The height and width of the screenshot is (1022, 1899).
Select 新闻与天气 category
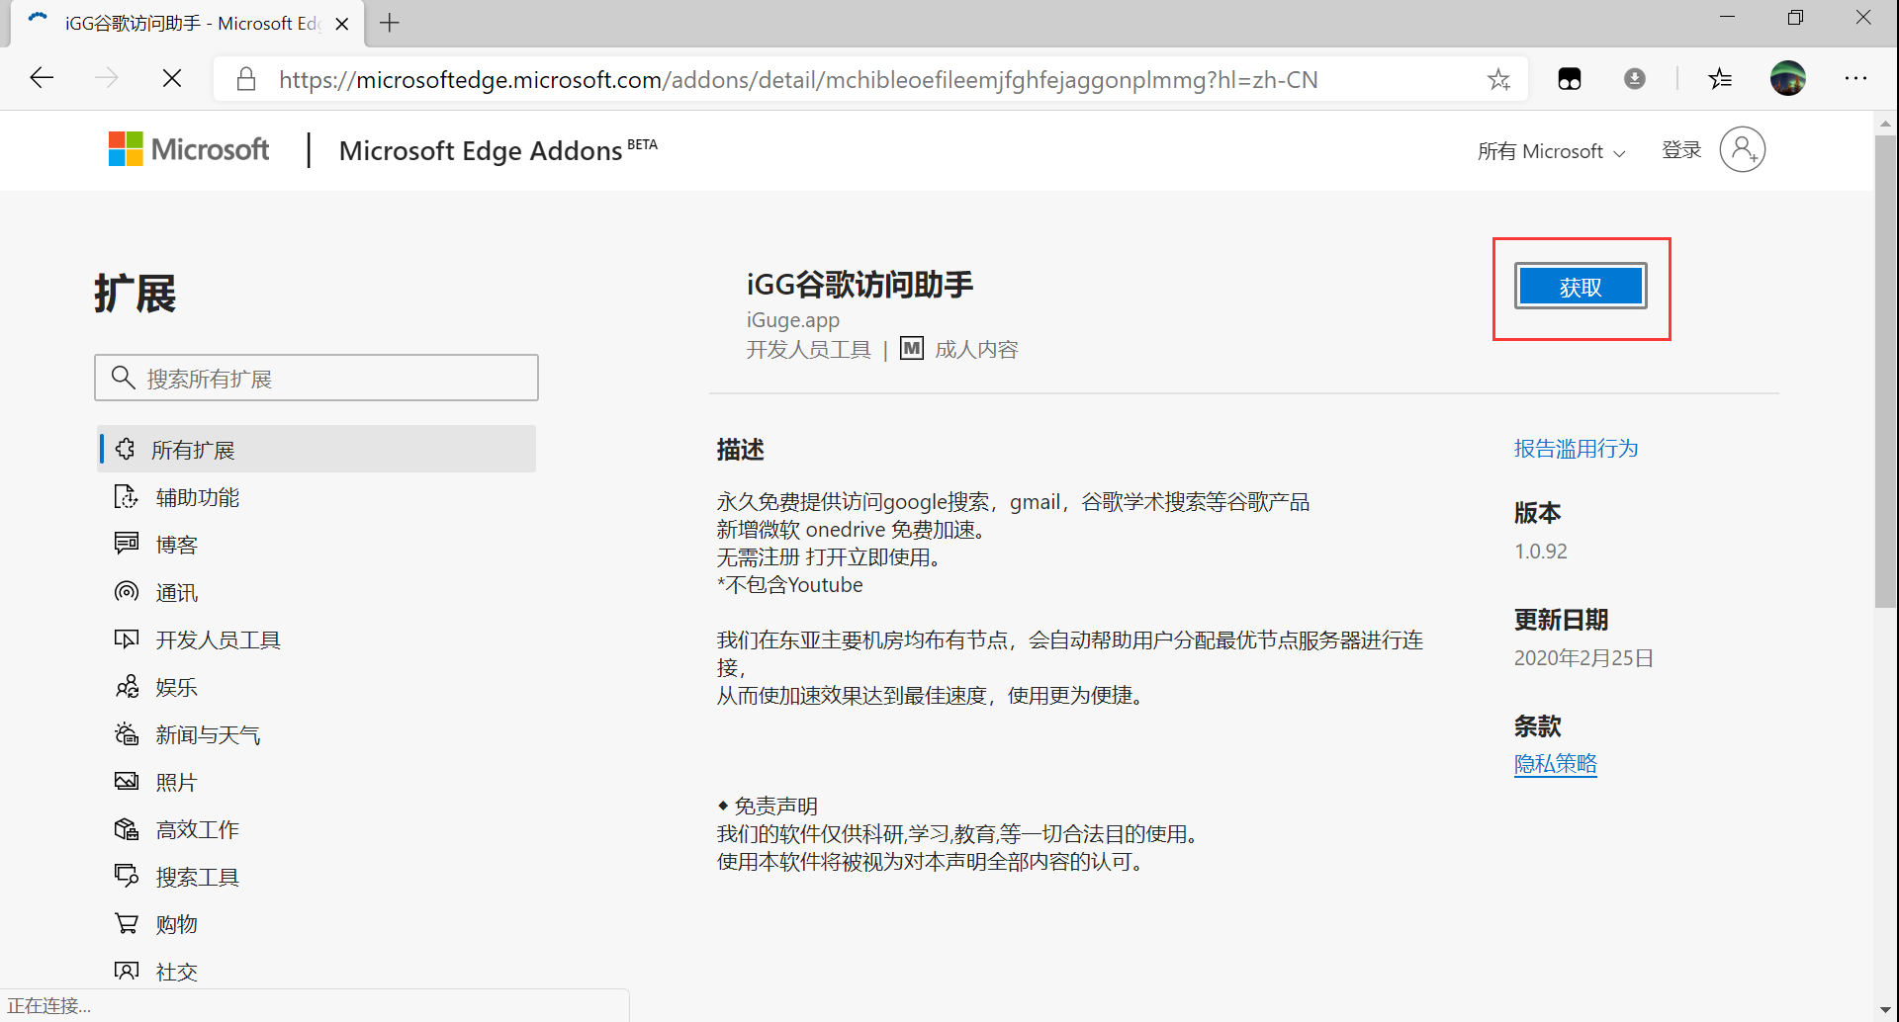pos(208,734)
